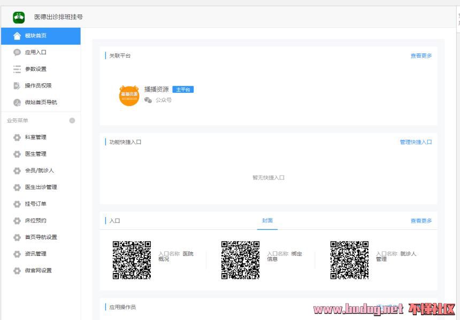Click gear icon next to 会员/就诊人
The height and width of the screenshot is (320, 460).
[x=17, y=171]
